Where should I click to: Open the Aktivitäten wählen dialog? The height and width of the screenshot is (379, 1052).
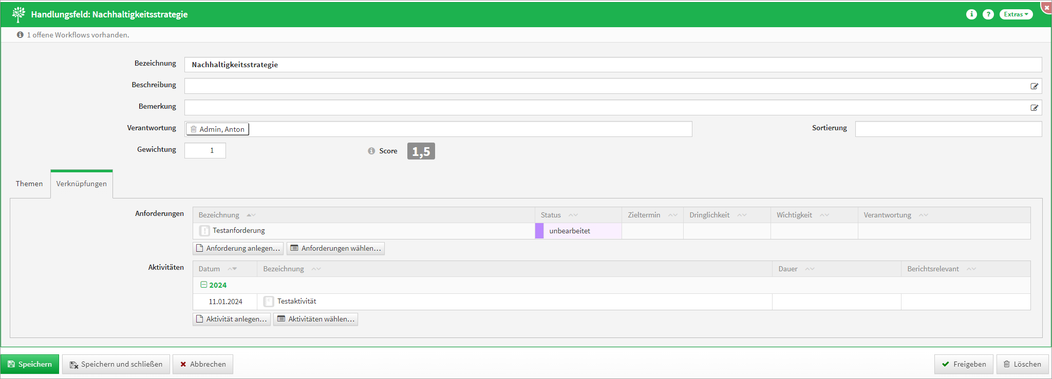[315, 319]
